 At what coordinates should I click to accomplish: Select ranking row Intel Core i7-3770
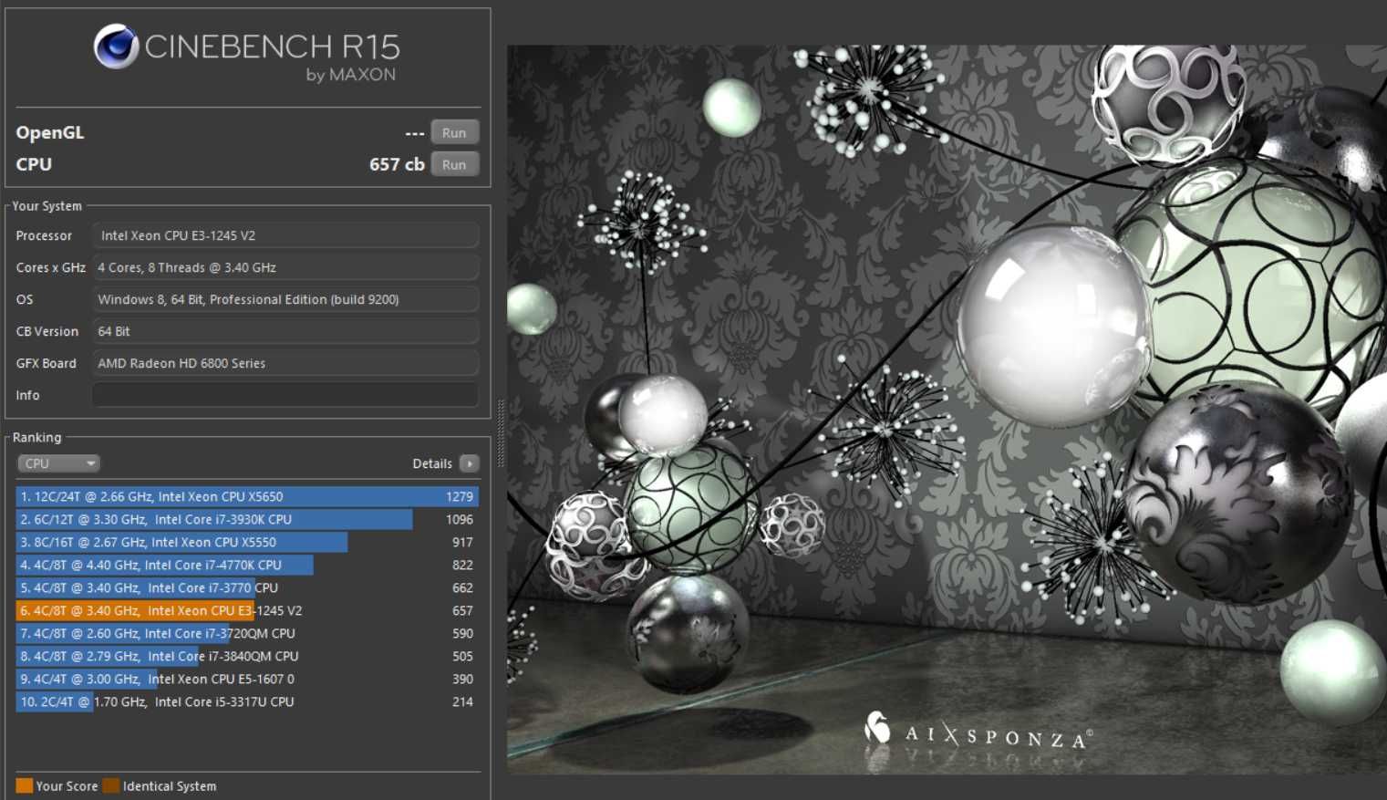coord(247,587)
